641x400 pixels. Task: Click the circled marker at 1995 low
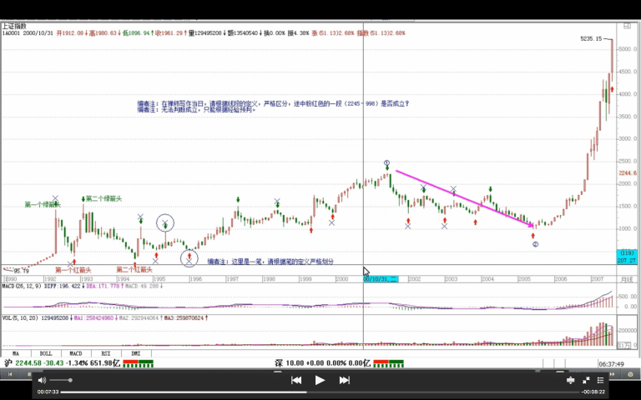click(190, 258)
